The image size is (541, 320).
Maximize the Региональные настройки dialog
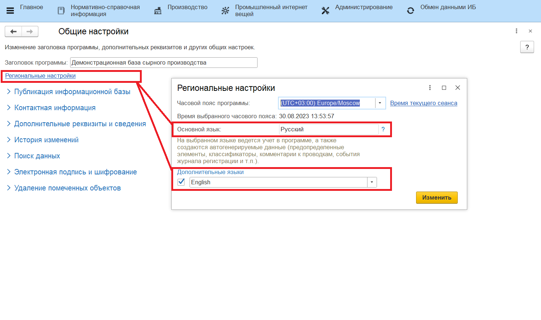click(444, 88)
